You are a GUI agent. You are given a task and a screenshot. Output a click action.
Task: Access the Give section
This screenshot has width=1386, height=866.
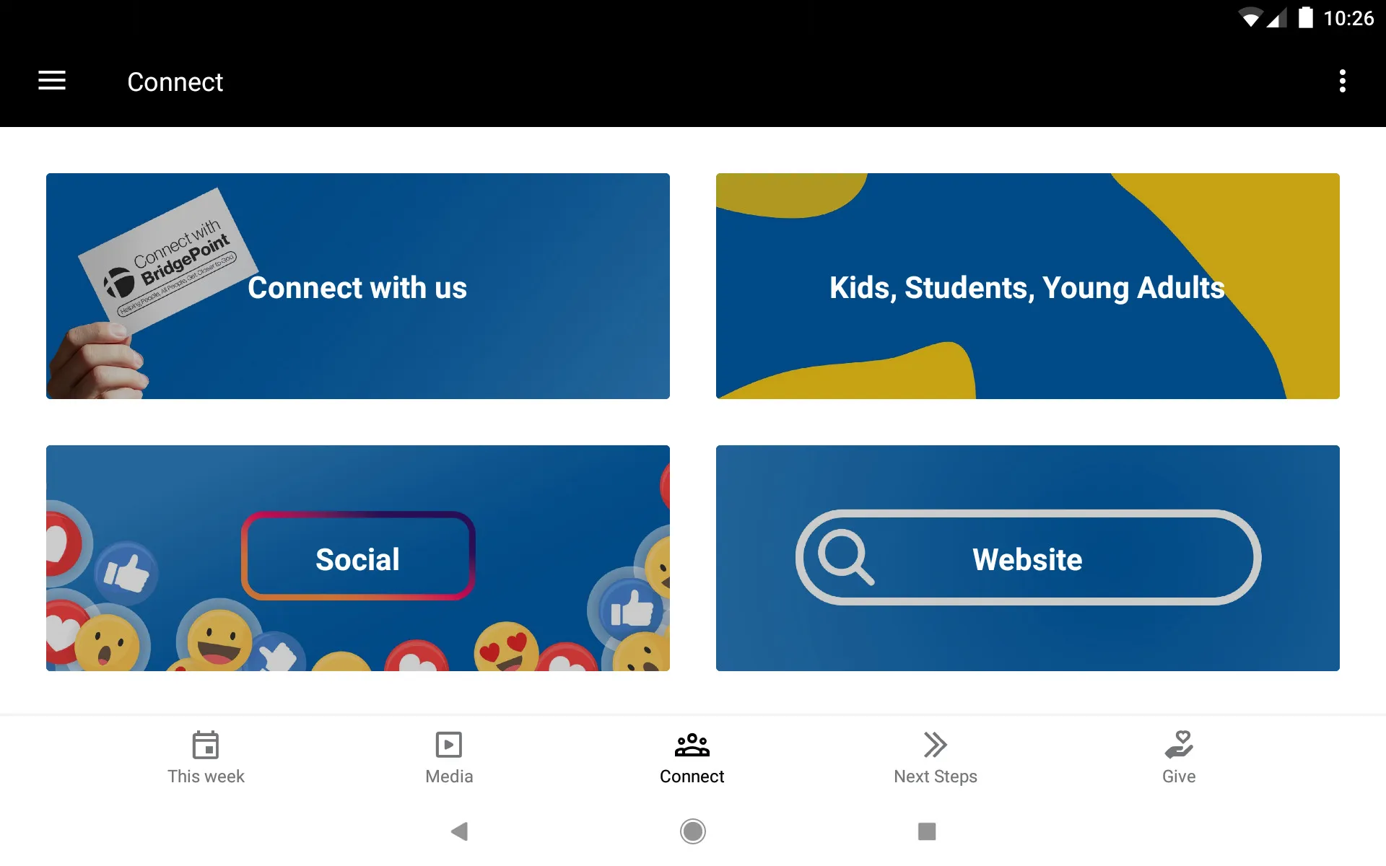1178,756
